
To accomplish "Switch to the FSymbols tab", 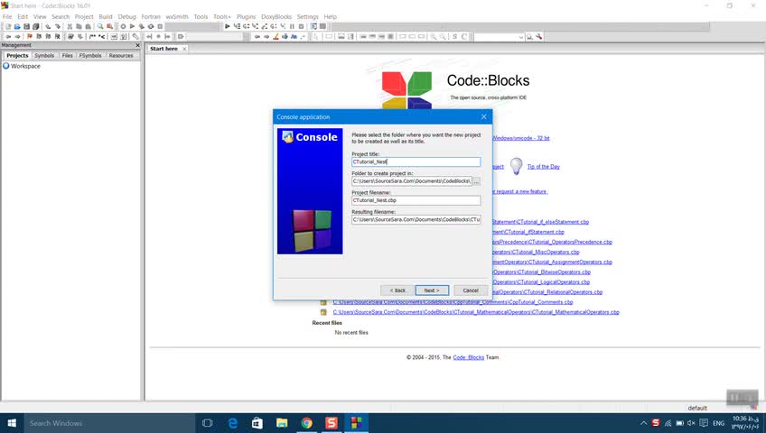I will [90, 56].
